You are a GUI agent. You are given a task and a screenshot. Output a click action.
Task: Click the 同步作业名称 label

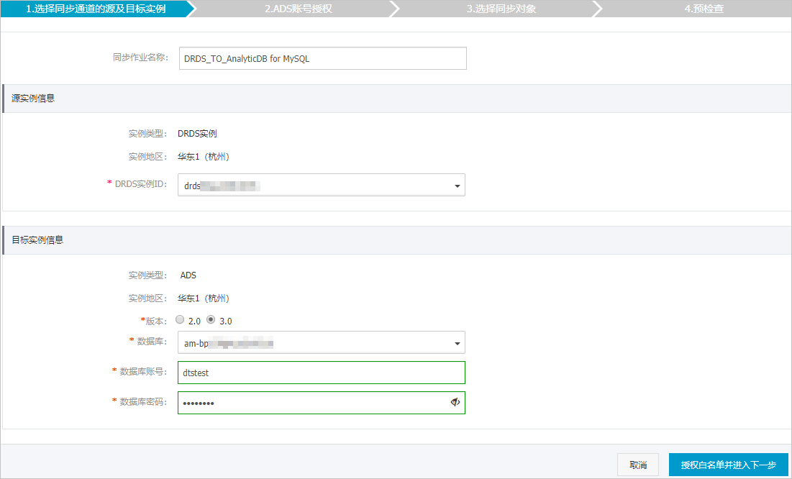coord(140,58)
